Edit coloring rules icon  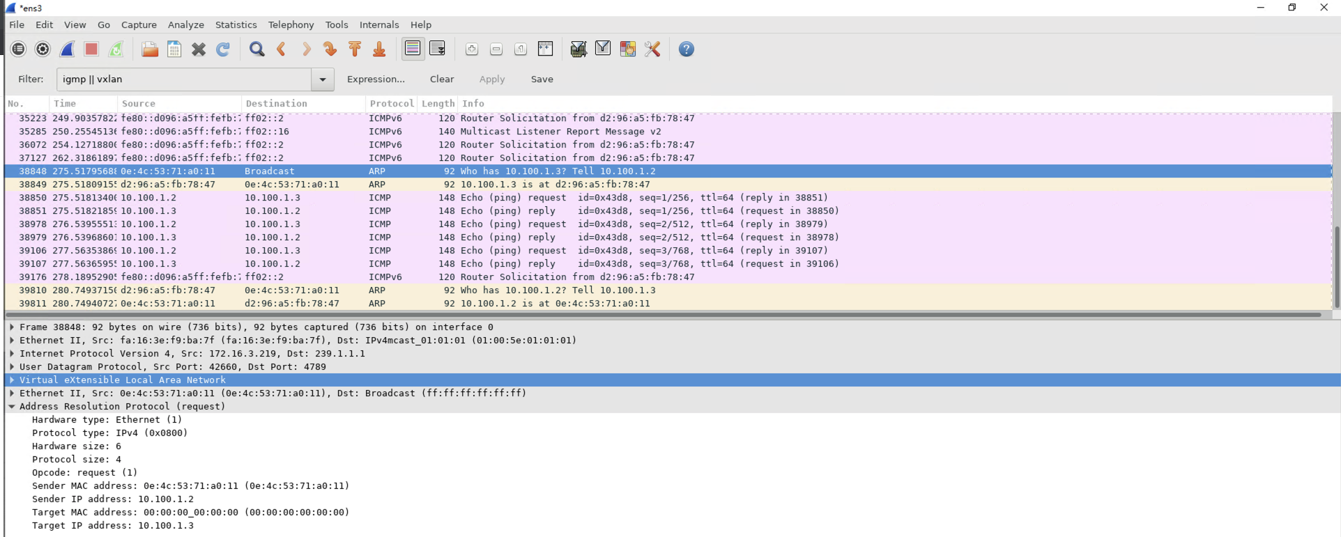point(627,49)
